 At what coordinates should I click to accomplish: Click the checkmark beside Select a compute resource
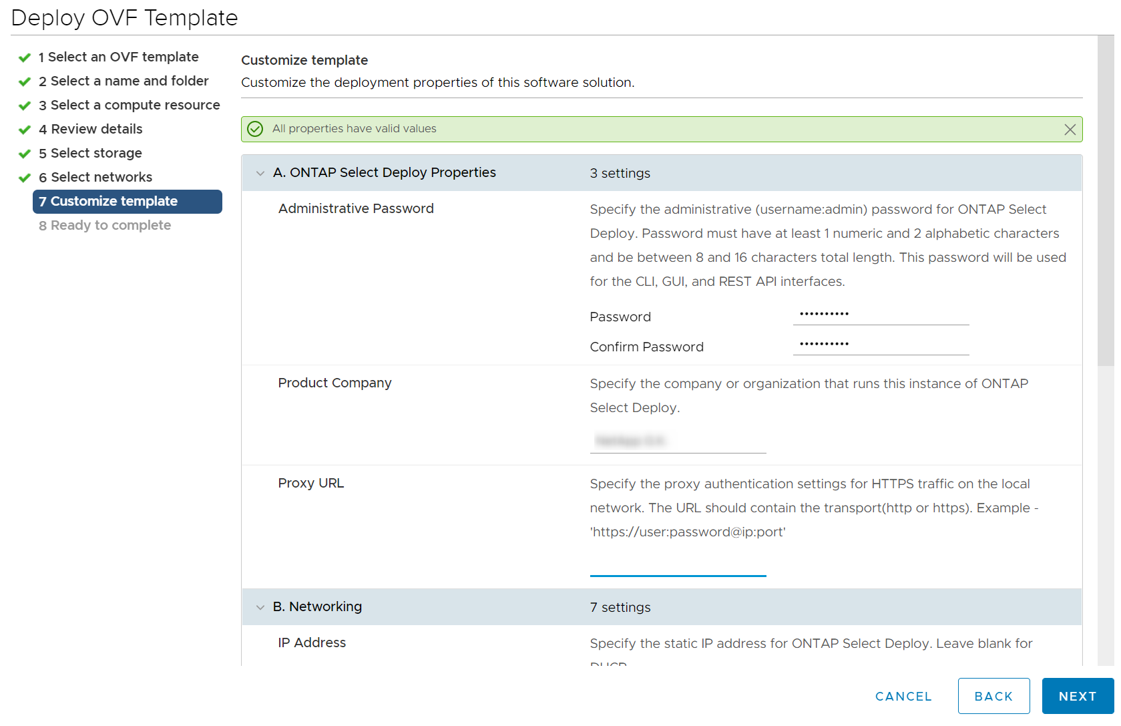tap(24, 105)
